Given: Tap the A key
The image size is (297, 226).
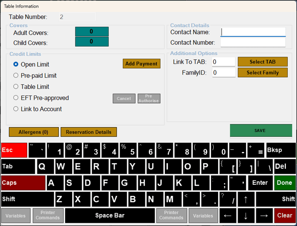Looking at the screenshot, I should (55, 183).
